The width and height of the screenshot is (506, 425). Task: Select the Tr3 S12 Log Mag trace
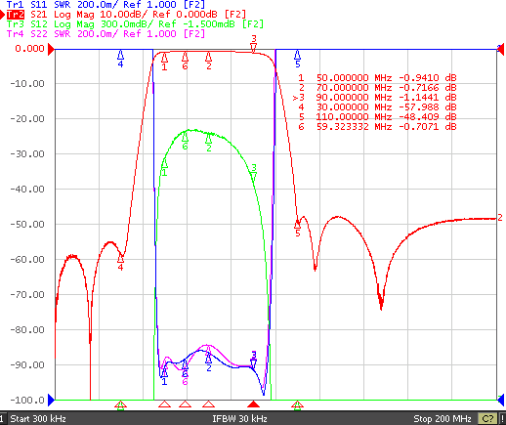[135, 24]
